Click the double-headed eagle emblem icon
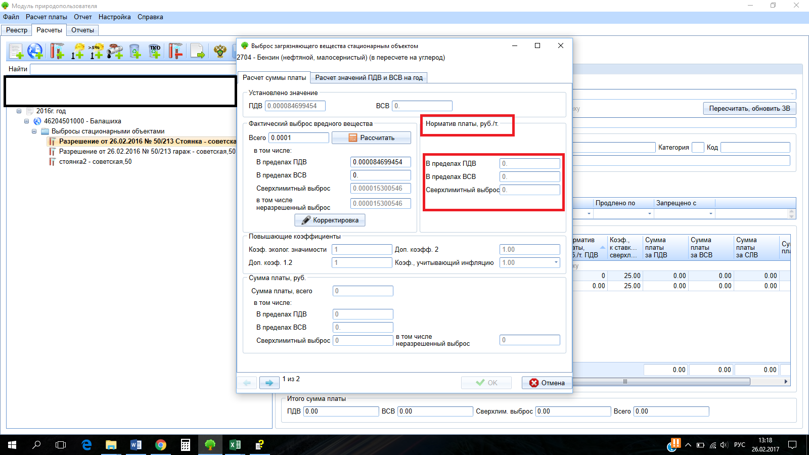809x455 pixels. 220,51
